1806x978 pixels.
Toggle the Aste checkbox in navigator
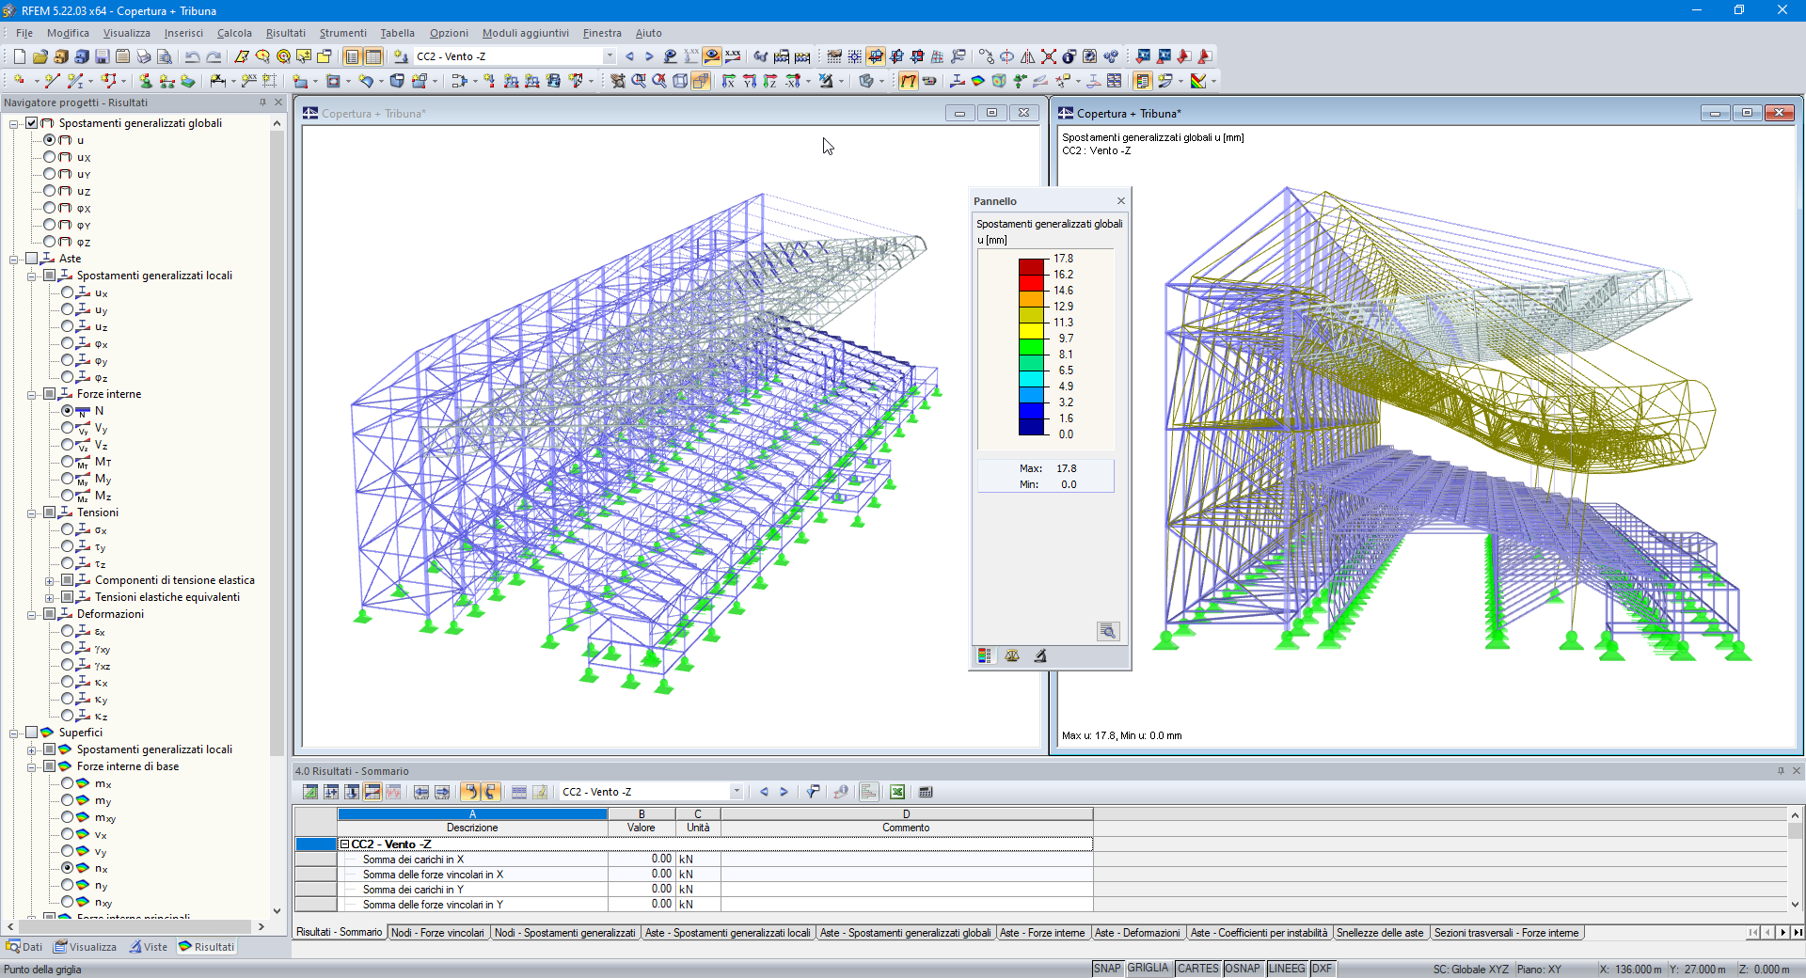pos(32,259)
